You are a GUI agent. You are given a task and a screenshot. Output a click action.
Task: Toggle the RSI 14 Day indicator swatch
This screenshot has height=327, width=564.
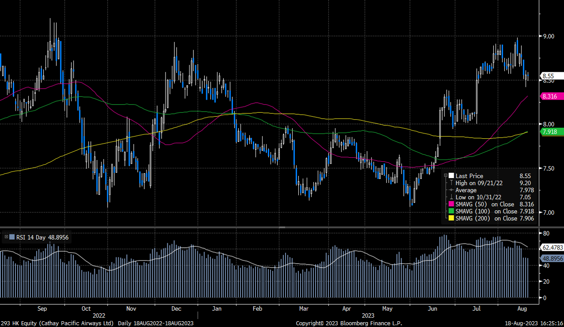click(12, 237)
